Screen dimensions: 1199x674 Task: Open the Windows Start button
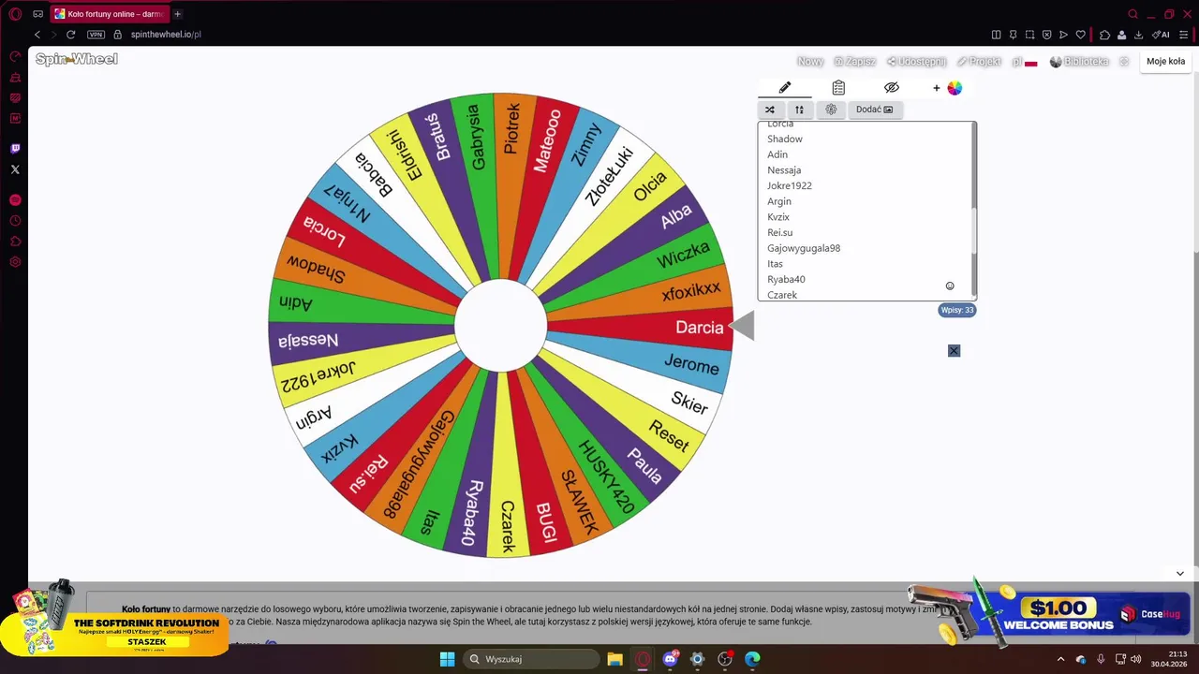447,659
